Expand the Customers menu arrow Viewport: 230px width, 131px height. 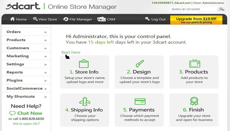tap(46, 48)
